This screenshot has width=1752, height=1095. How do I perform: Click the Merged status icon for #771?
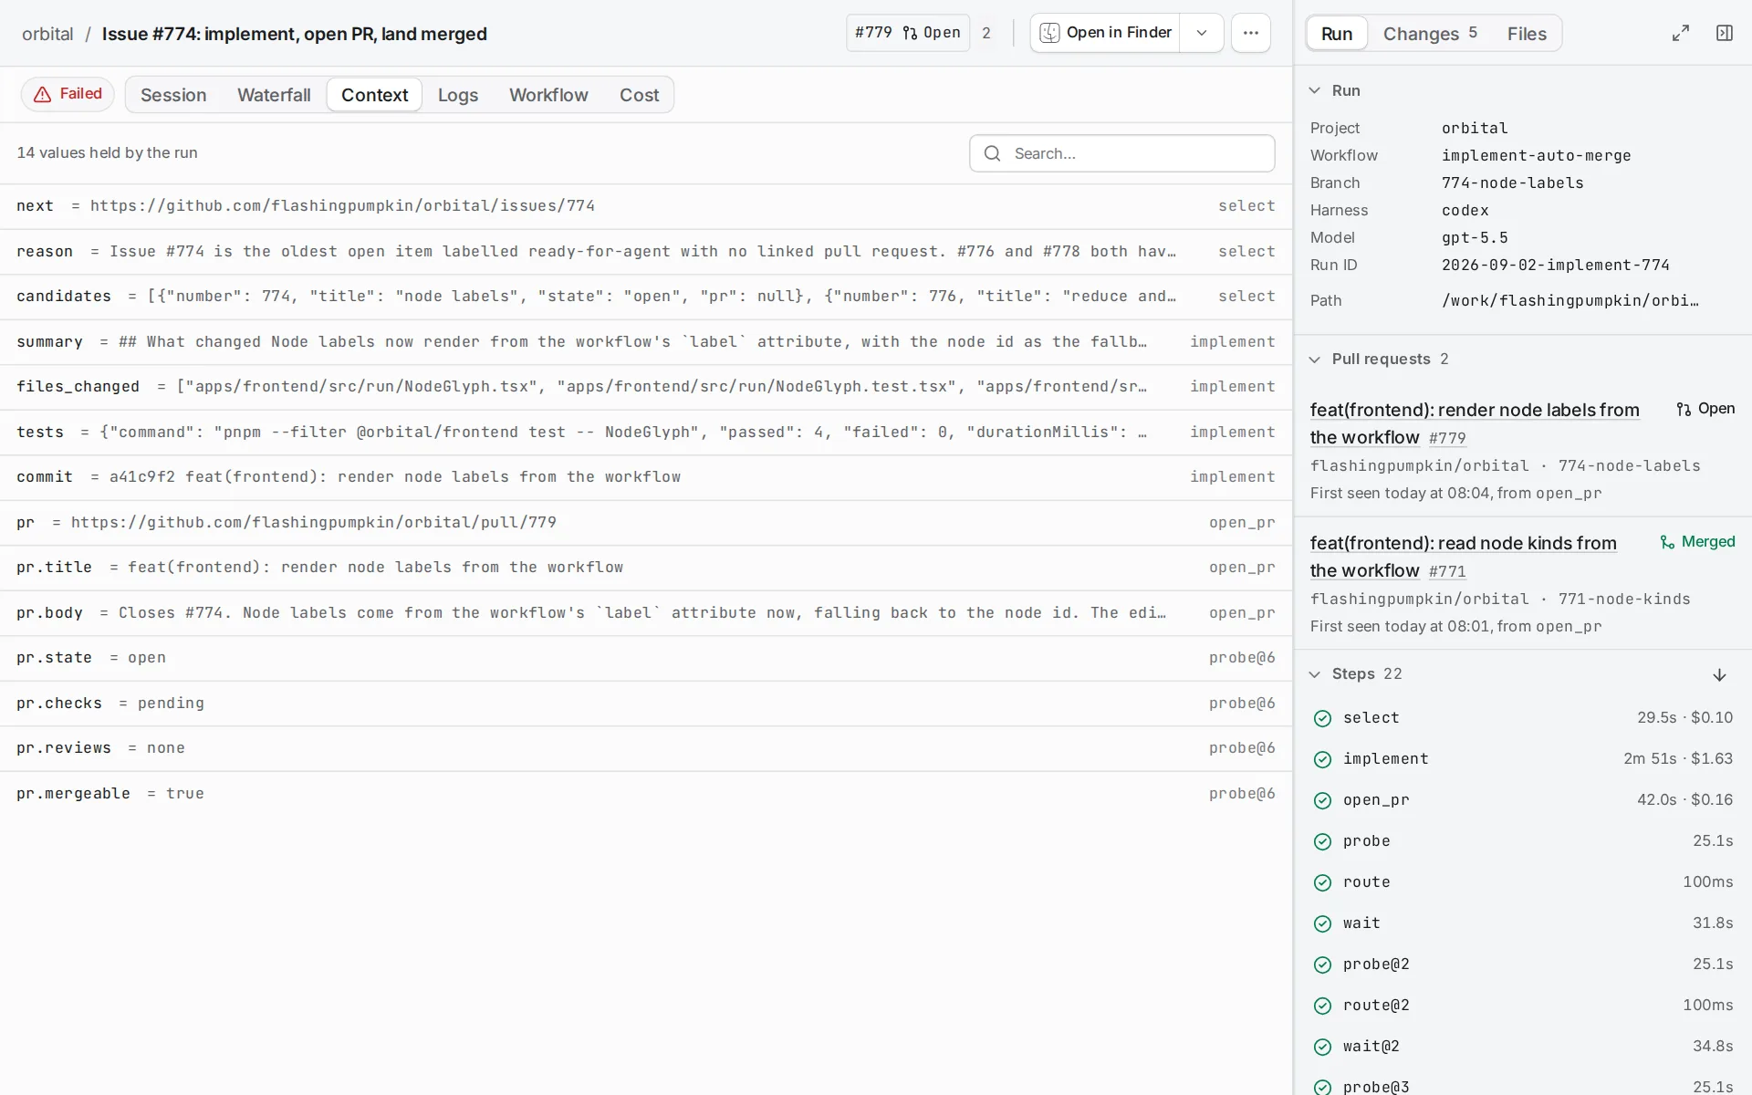point(1667,542)
